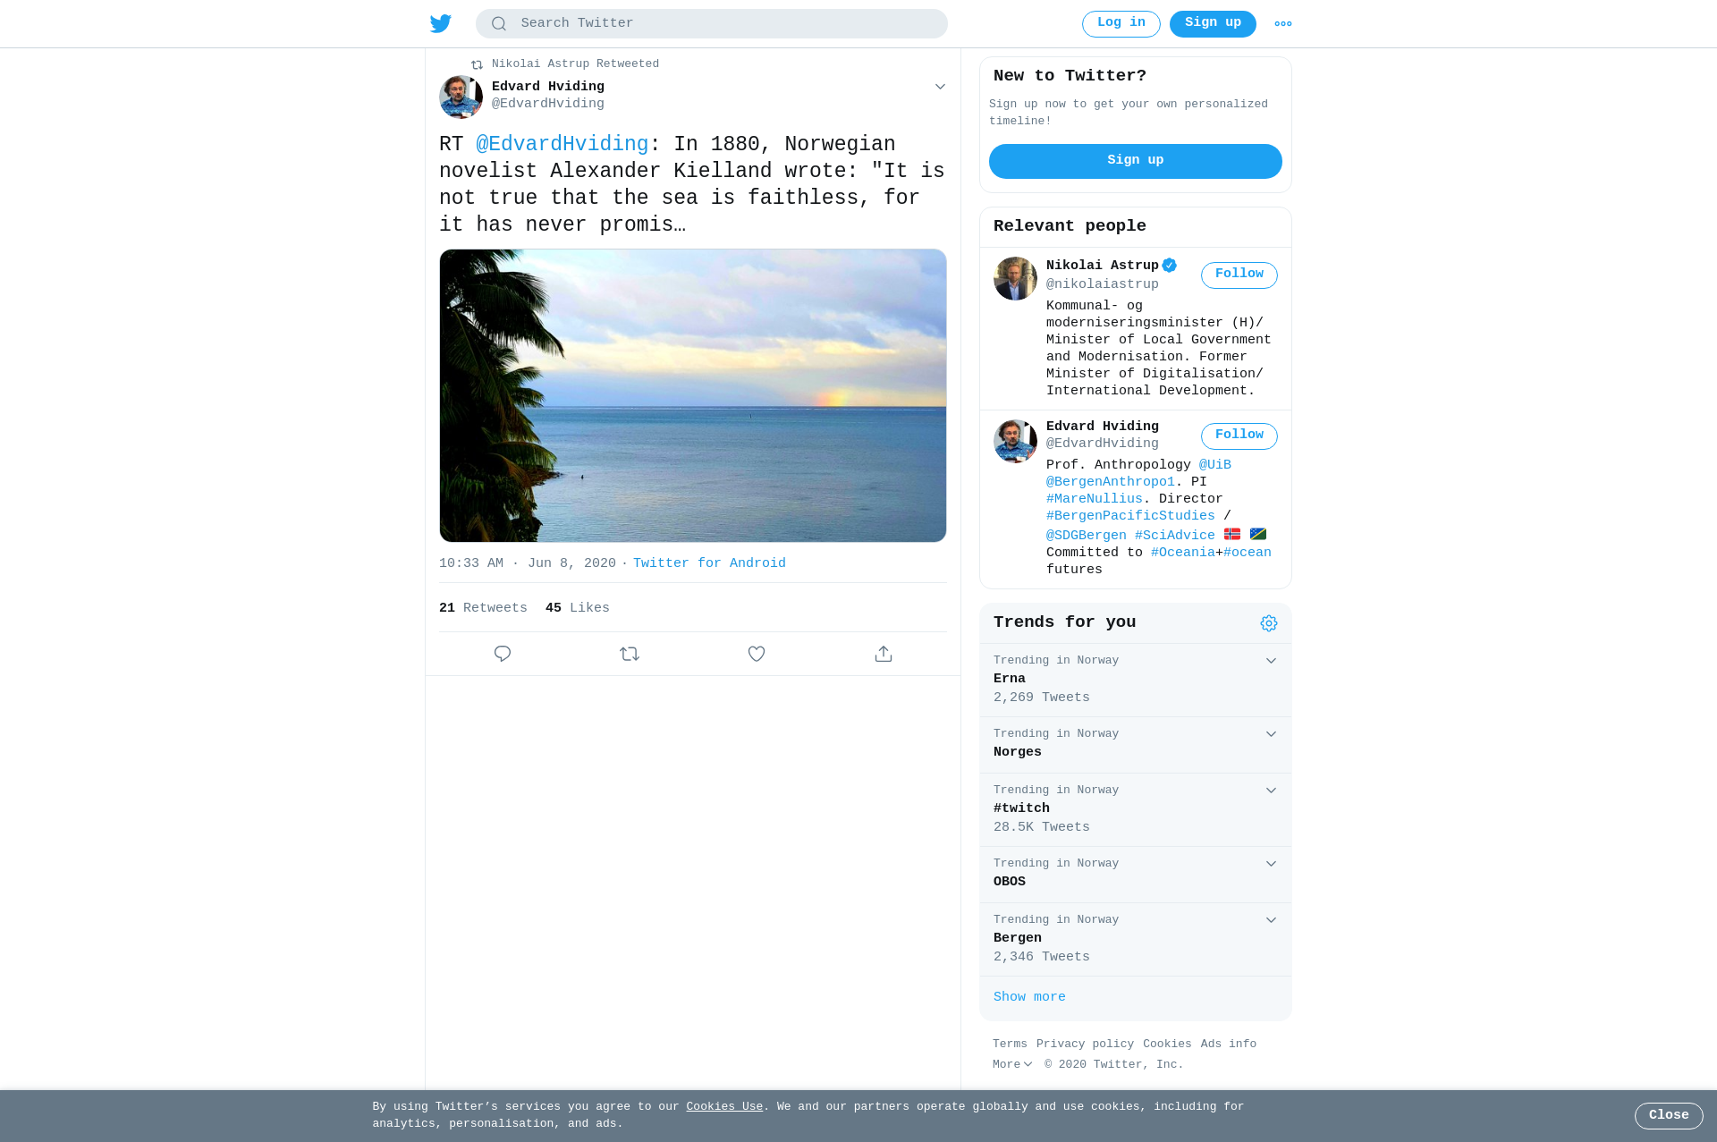Retweet using the arrows icon under tweet

click(x=630, y=654)
